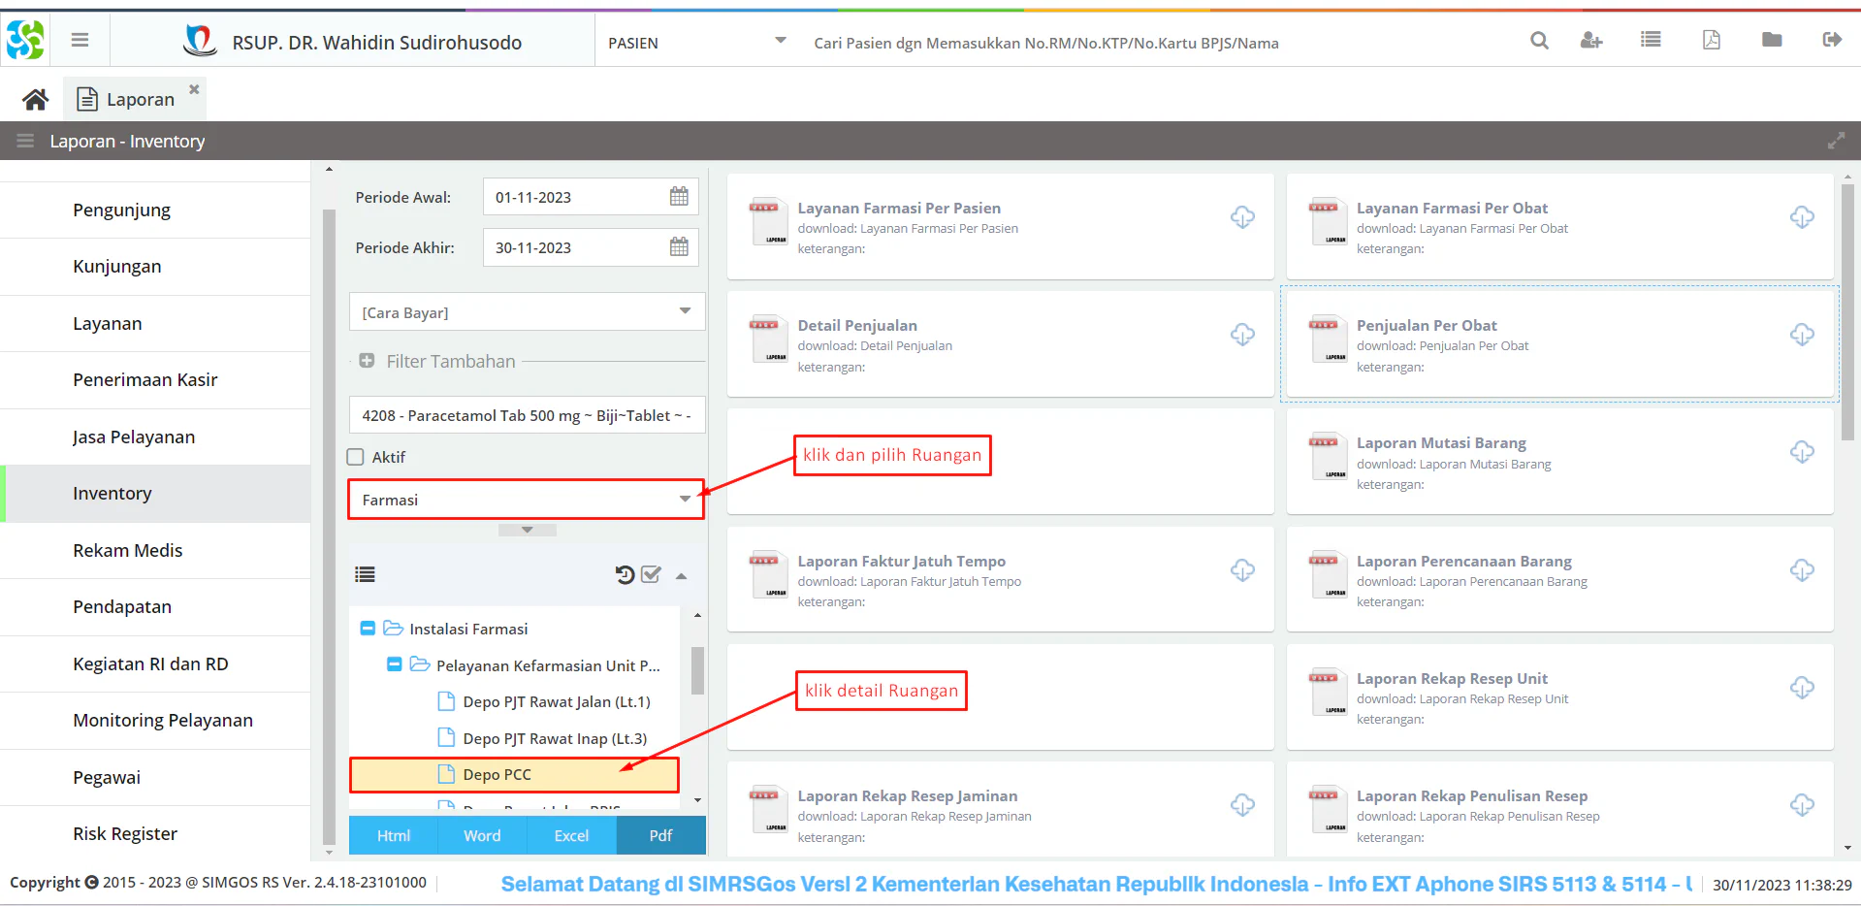
Task: Export report as Pdf
Action: tap(660, 835)
